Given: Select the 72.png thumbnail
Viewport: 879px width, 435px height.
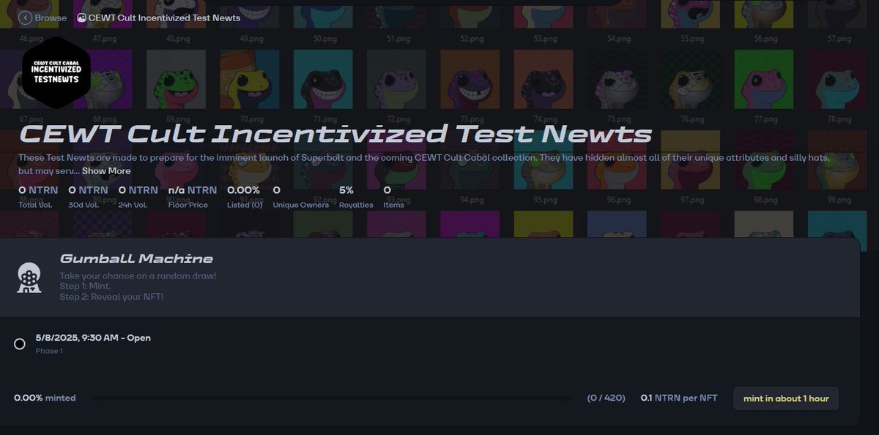Looking at the screenshot, I should (x=396, y=80).
